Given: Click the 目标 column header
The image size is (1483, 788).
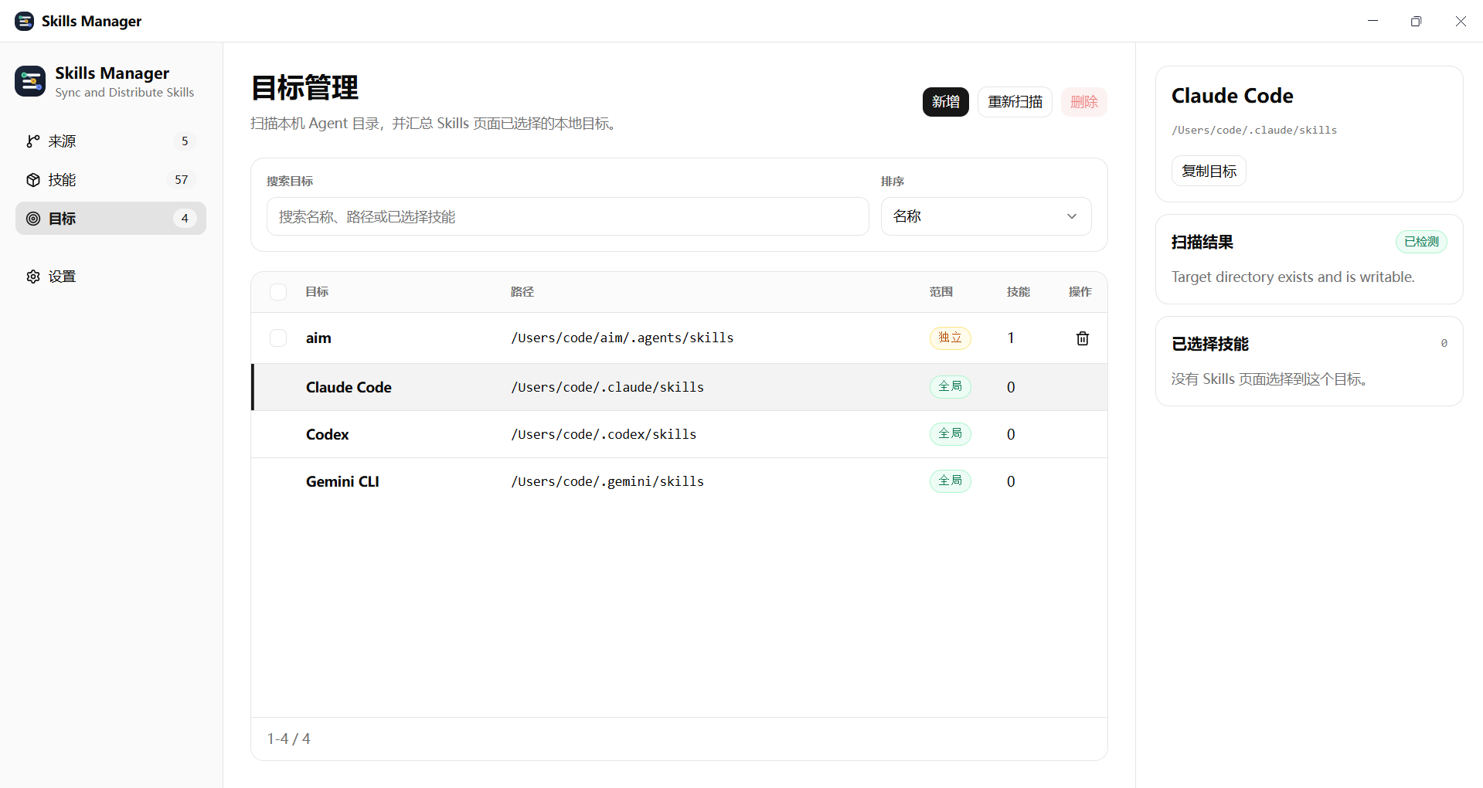Looking at the screenshot, I should click(x=317, y=292).
